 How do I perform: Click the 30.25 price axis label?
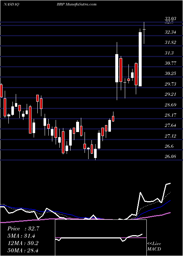pos(171,74)
